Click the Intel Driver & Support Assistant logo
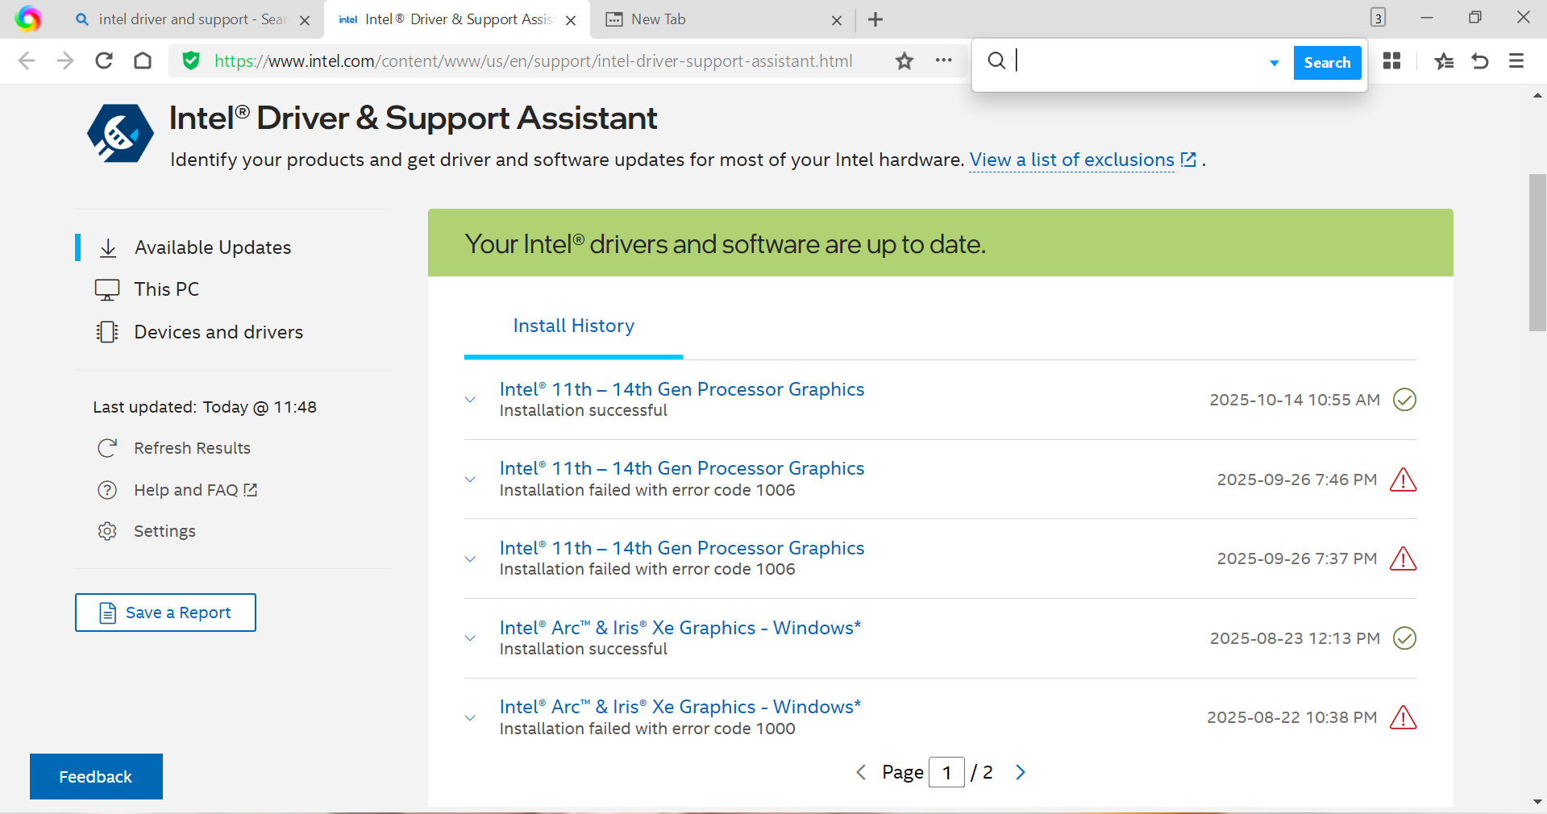1547x814 pixels. pos(120,133)
